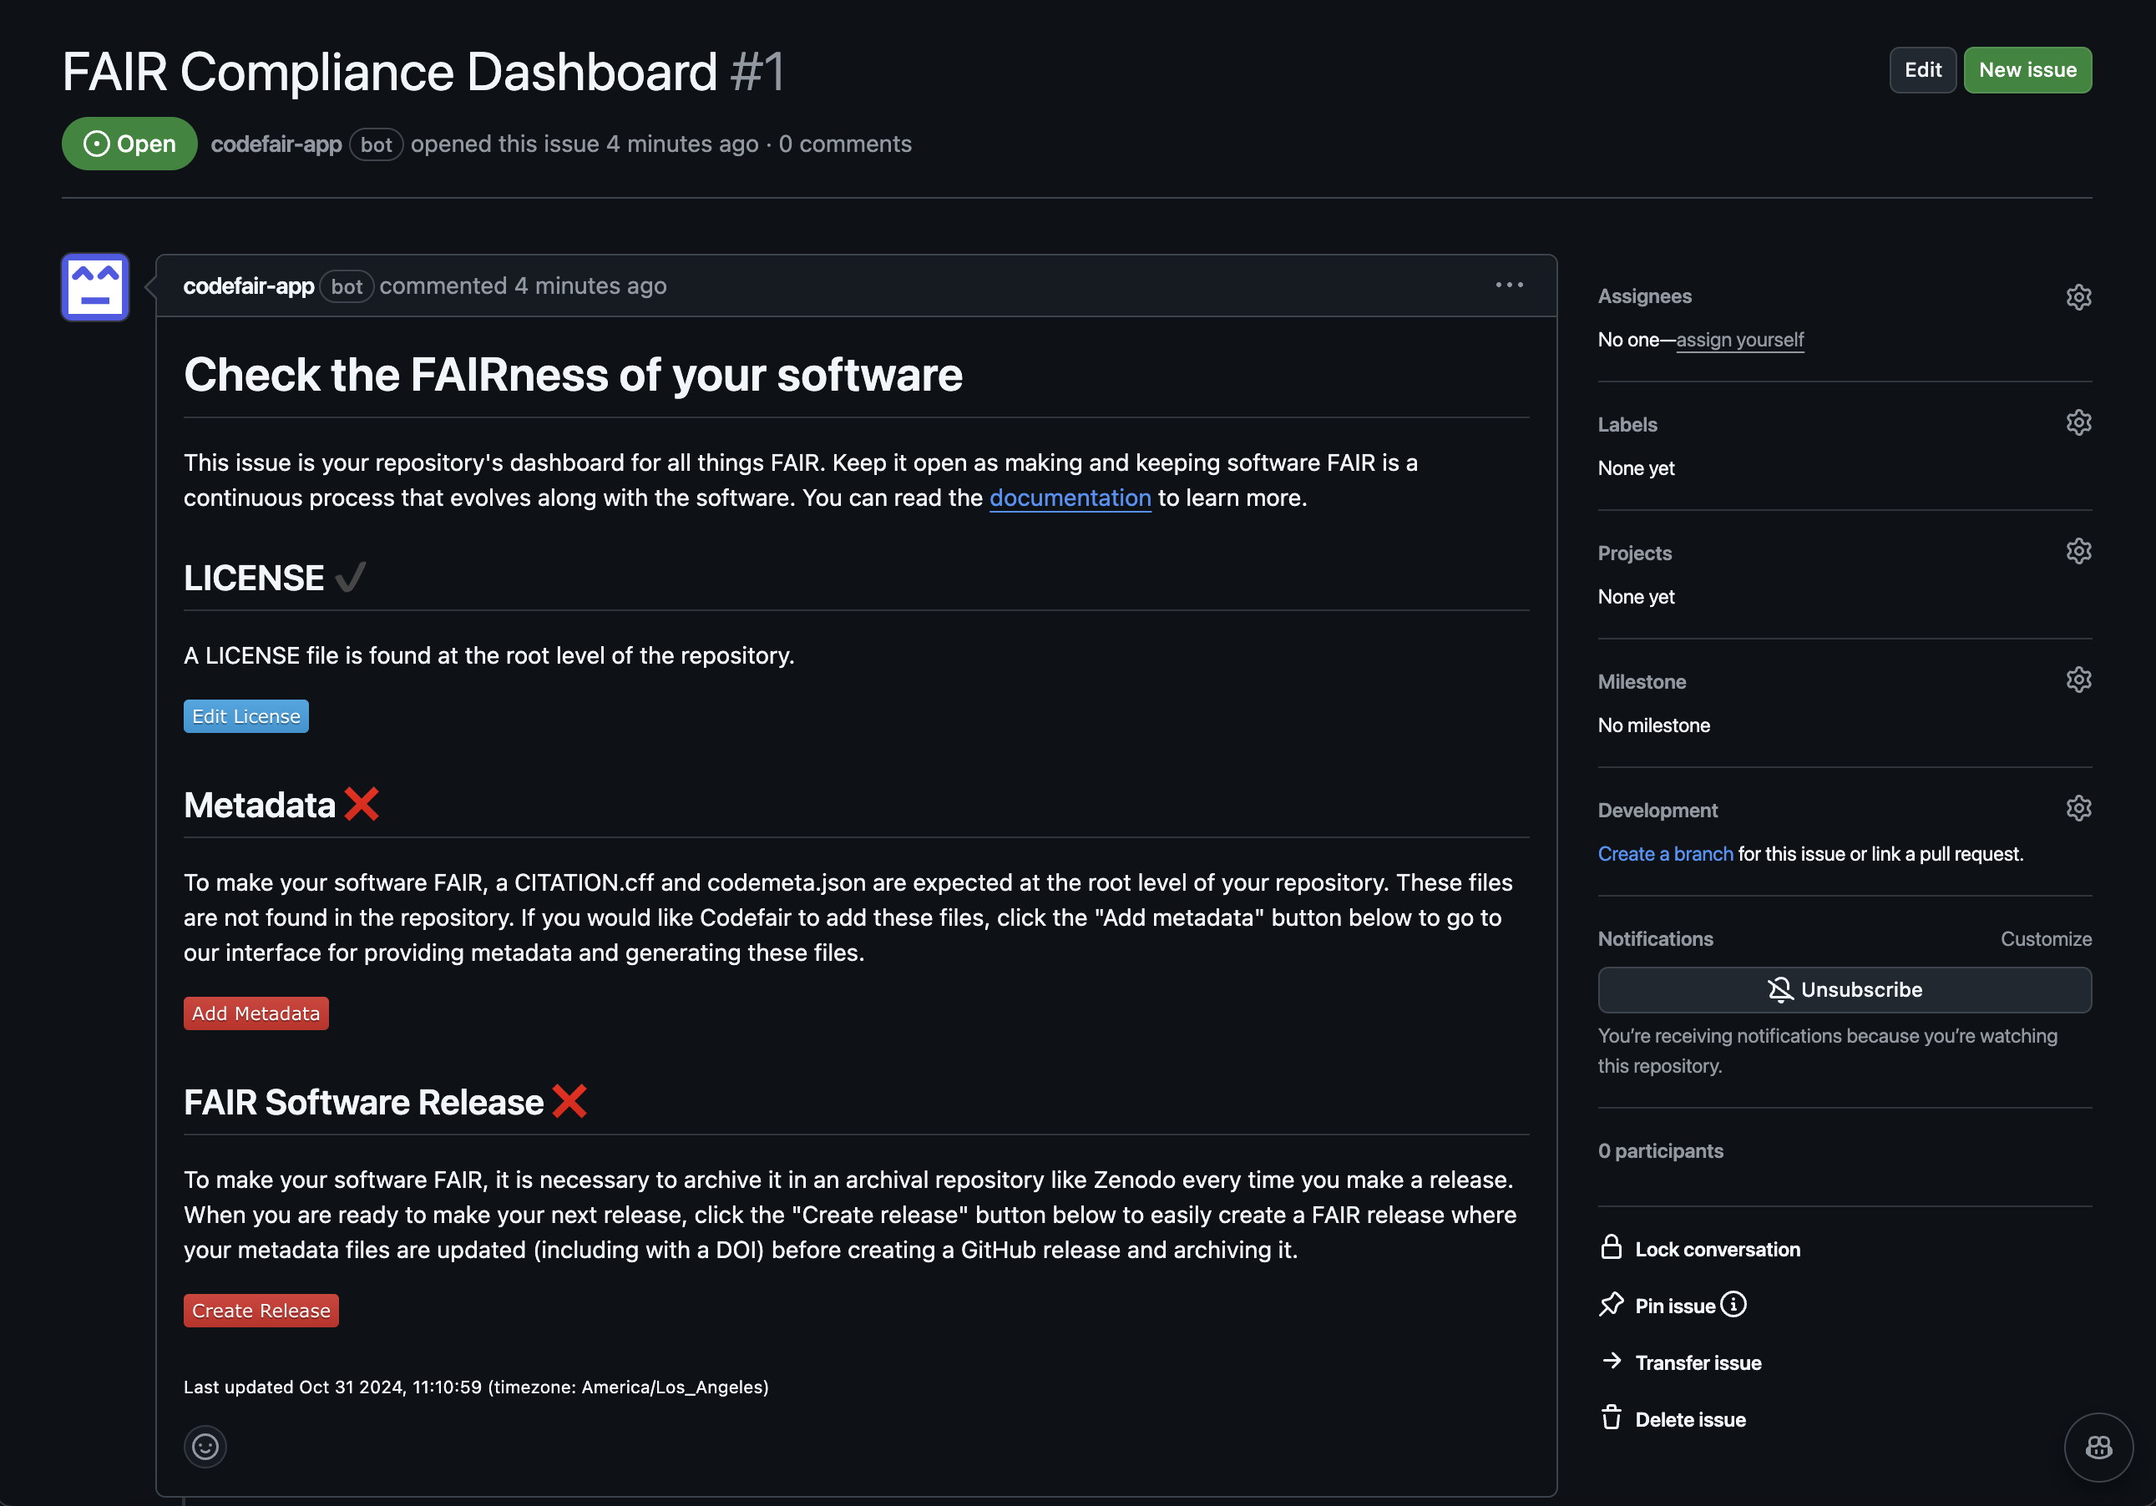Click the '0 comments' text in header
Viewport: 2156px width, 1506px height.
point(845,144)
